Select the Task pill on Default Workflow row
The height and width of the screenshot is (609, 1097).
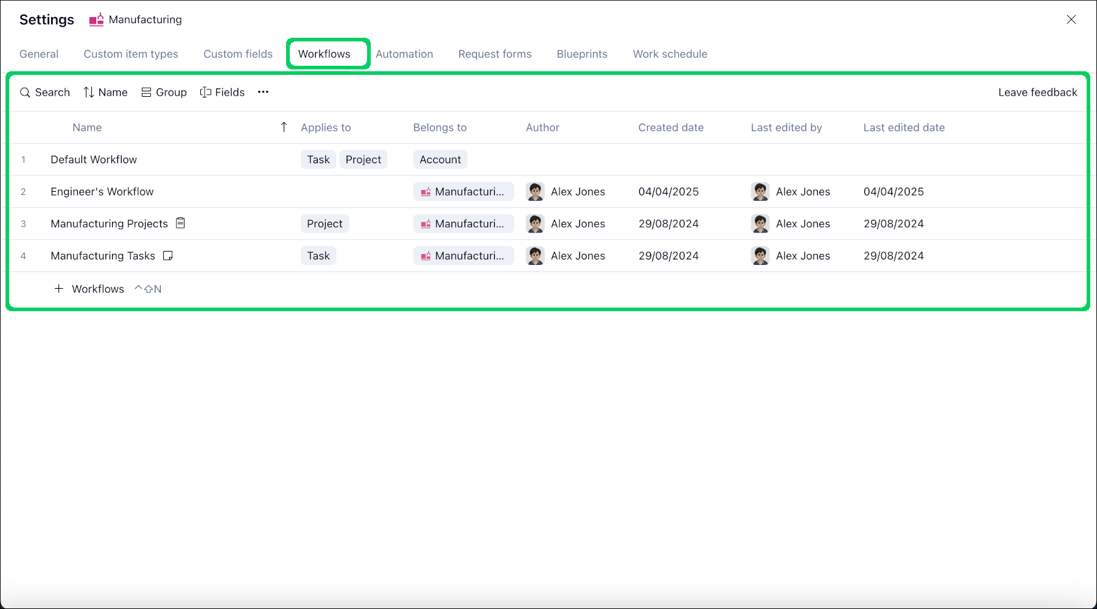pyautogui.click(x=318, y=159)
